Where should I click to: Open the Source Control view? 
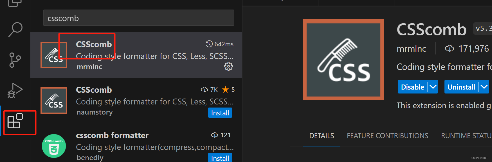tap(15, 60)
